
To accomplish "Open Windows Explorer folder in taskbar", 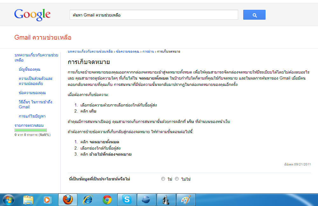I will tap(28, 200).
